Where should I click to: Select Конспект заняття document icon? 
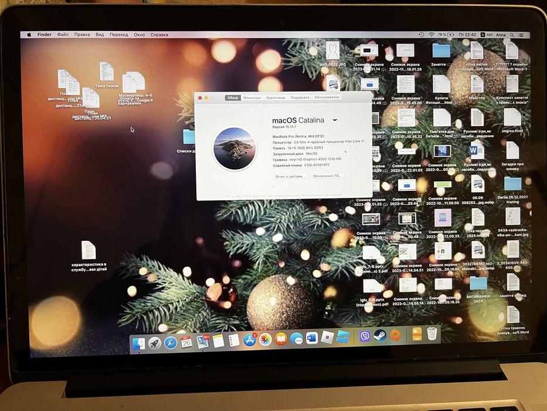[x=512, y=84]
